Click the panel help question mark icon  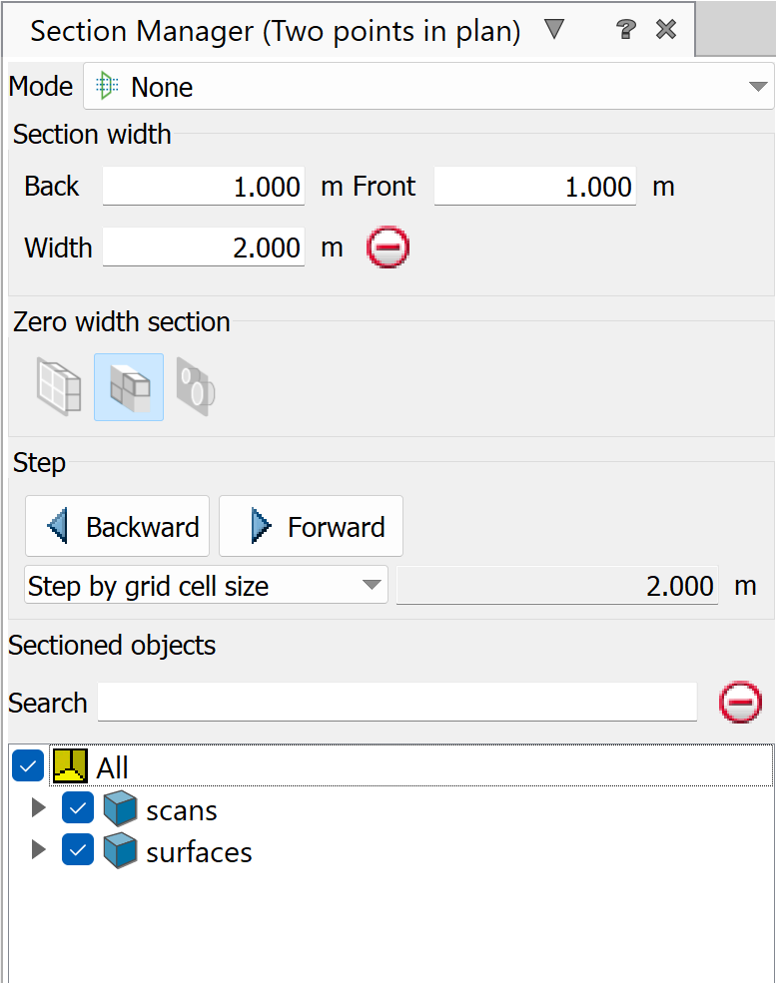pos(626,30)
